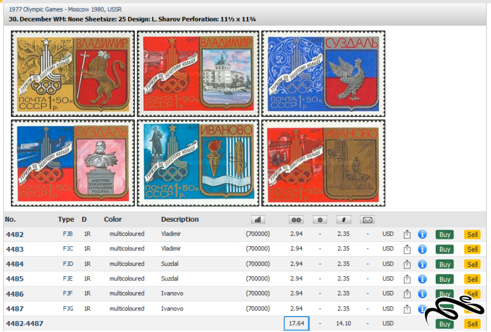Click share icon for stamp 4482
This screenshot has height=332, width=491.
pyautogui.click(x=407, y=234)
